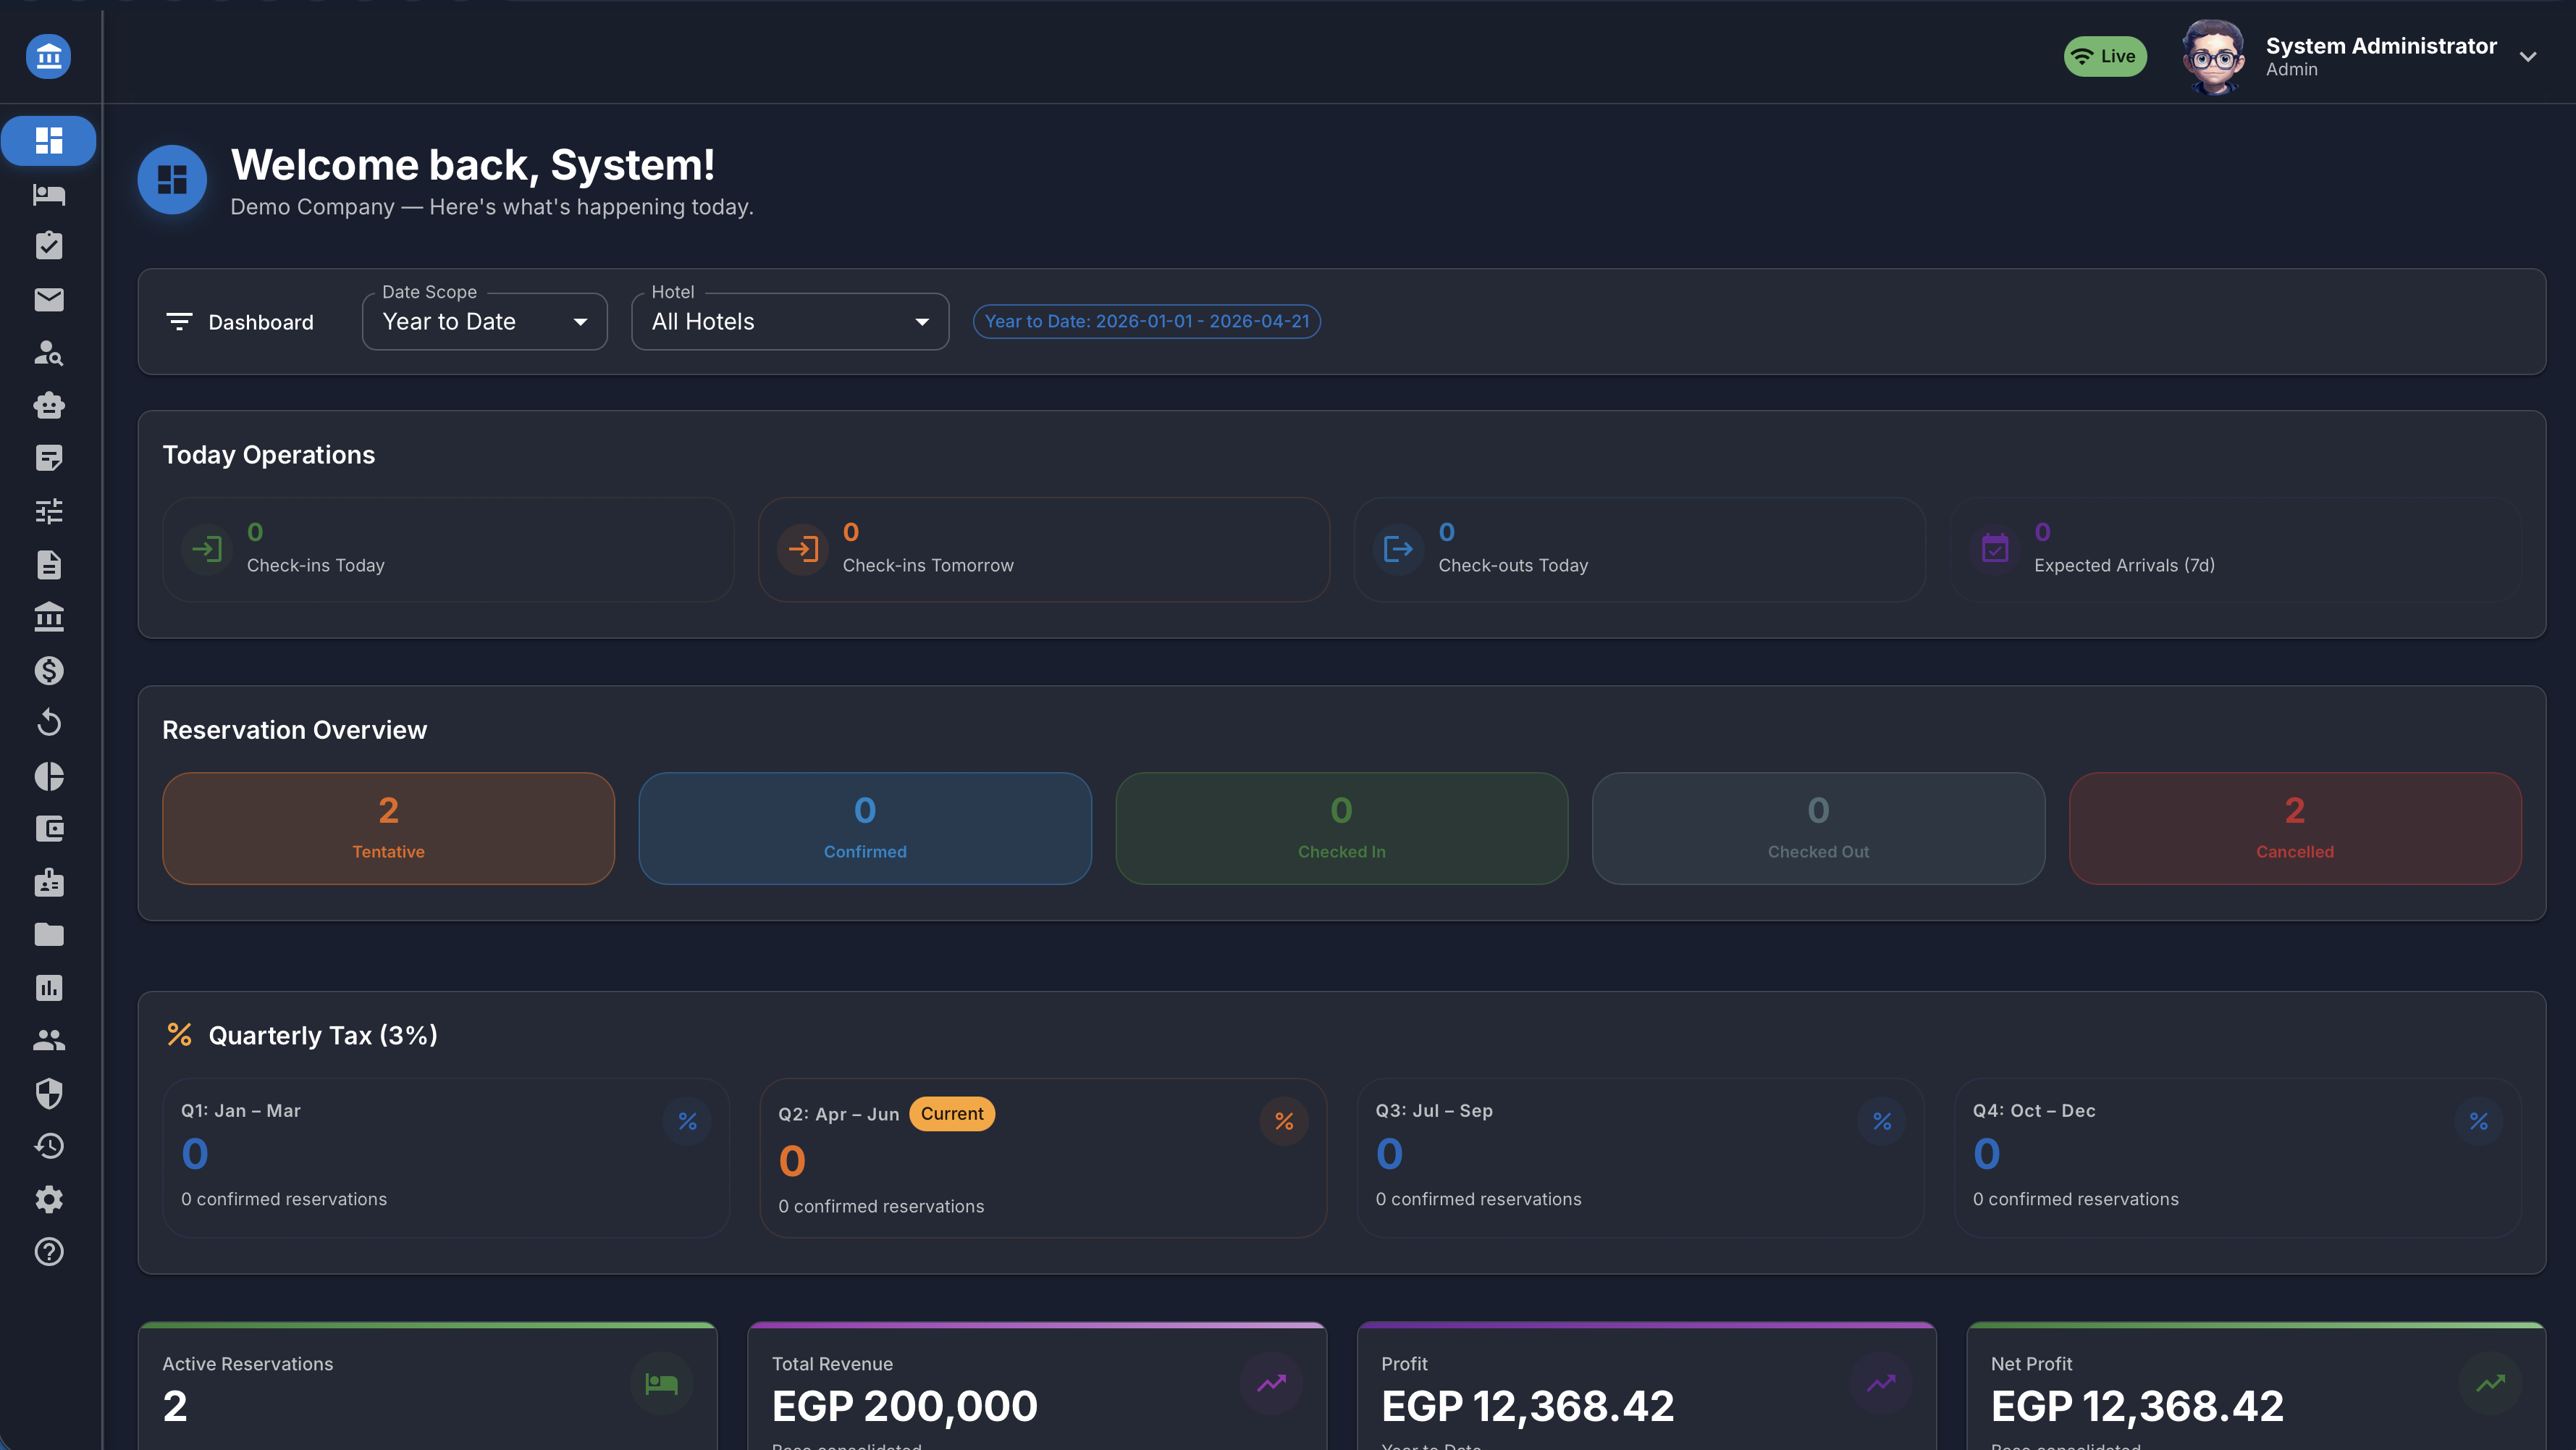Screen dimensions: 2576x1450
Task: Open the Cancelled reservations card
Action: point(2295,829)
